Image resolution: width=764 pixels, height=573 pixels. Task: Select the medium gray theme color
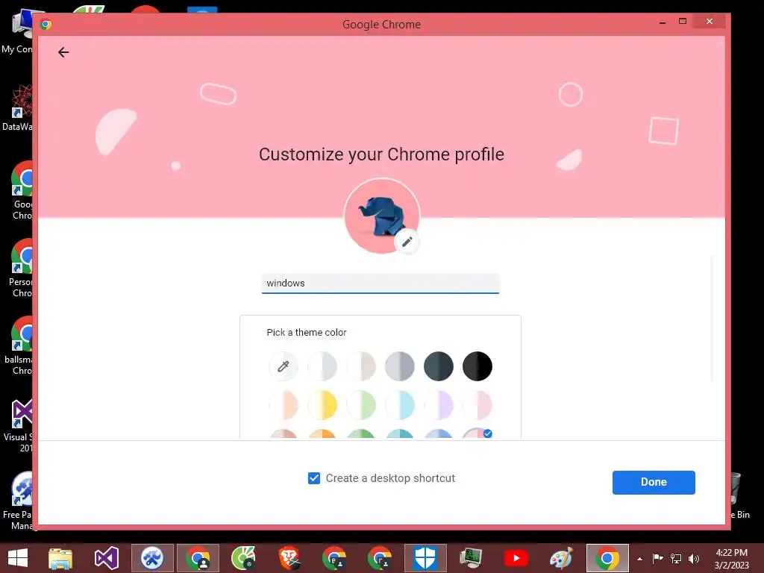[x=400, y=366]
